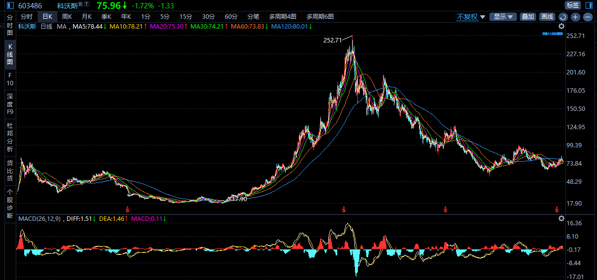The width and height of the screenshot is (597, 280).
Task: Click the 叠加 overlay button
Action: [528, 16]
